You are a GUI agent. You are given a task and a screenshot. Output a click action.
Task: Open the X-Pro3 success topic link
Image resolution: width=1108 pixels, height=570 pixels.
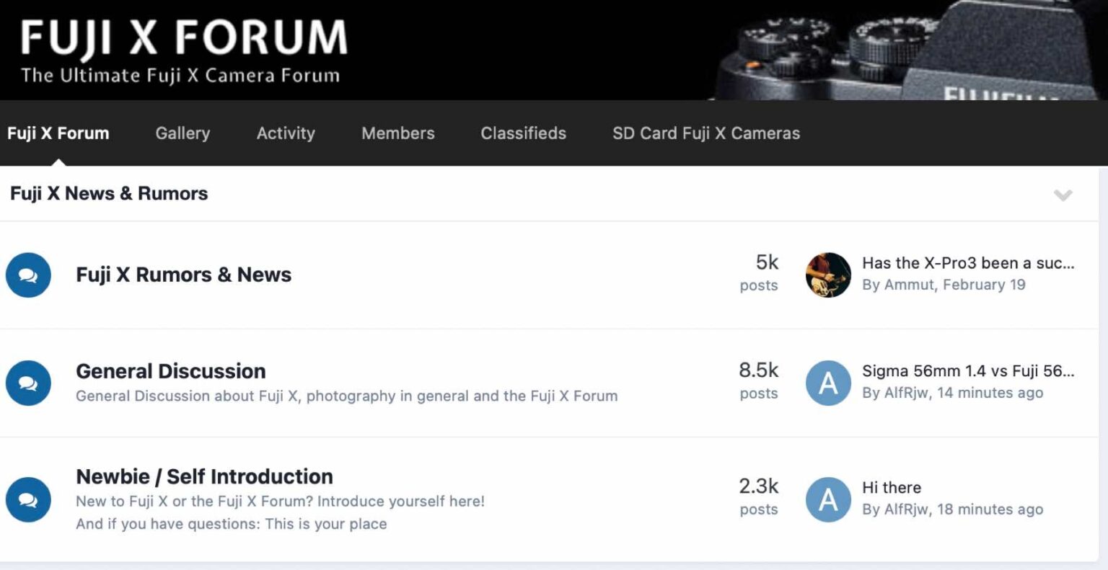point(967,263)
